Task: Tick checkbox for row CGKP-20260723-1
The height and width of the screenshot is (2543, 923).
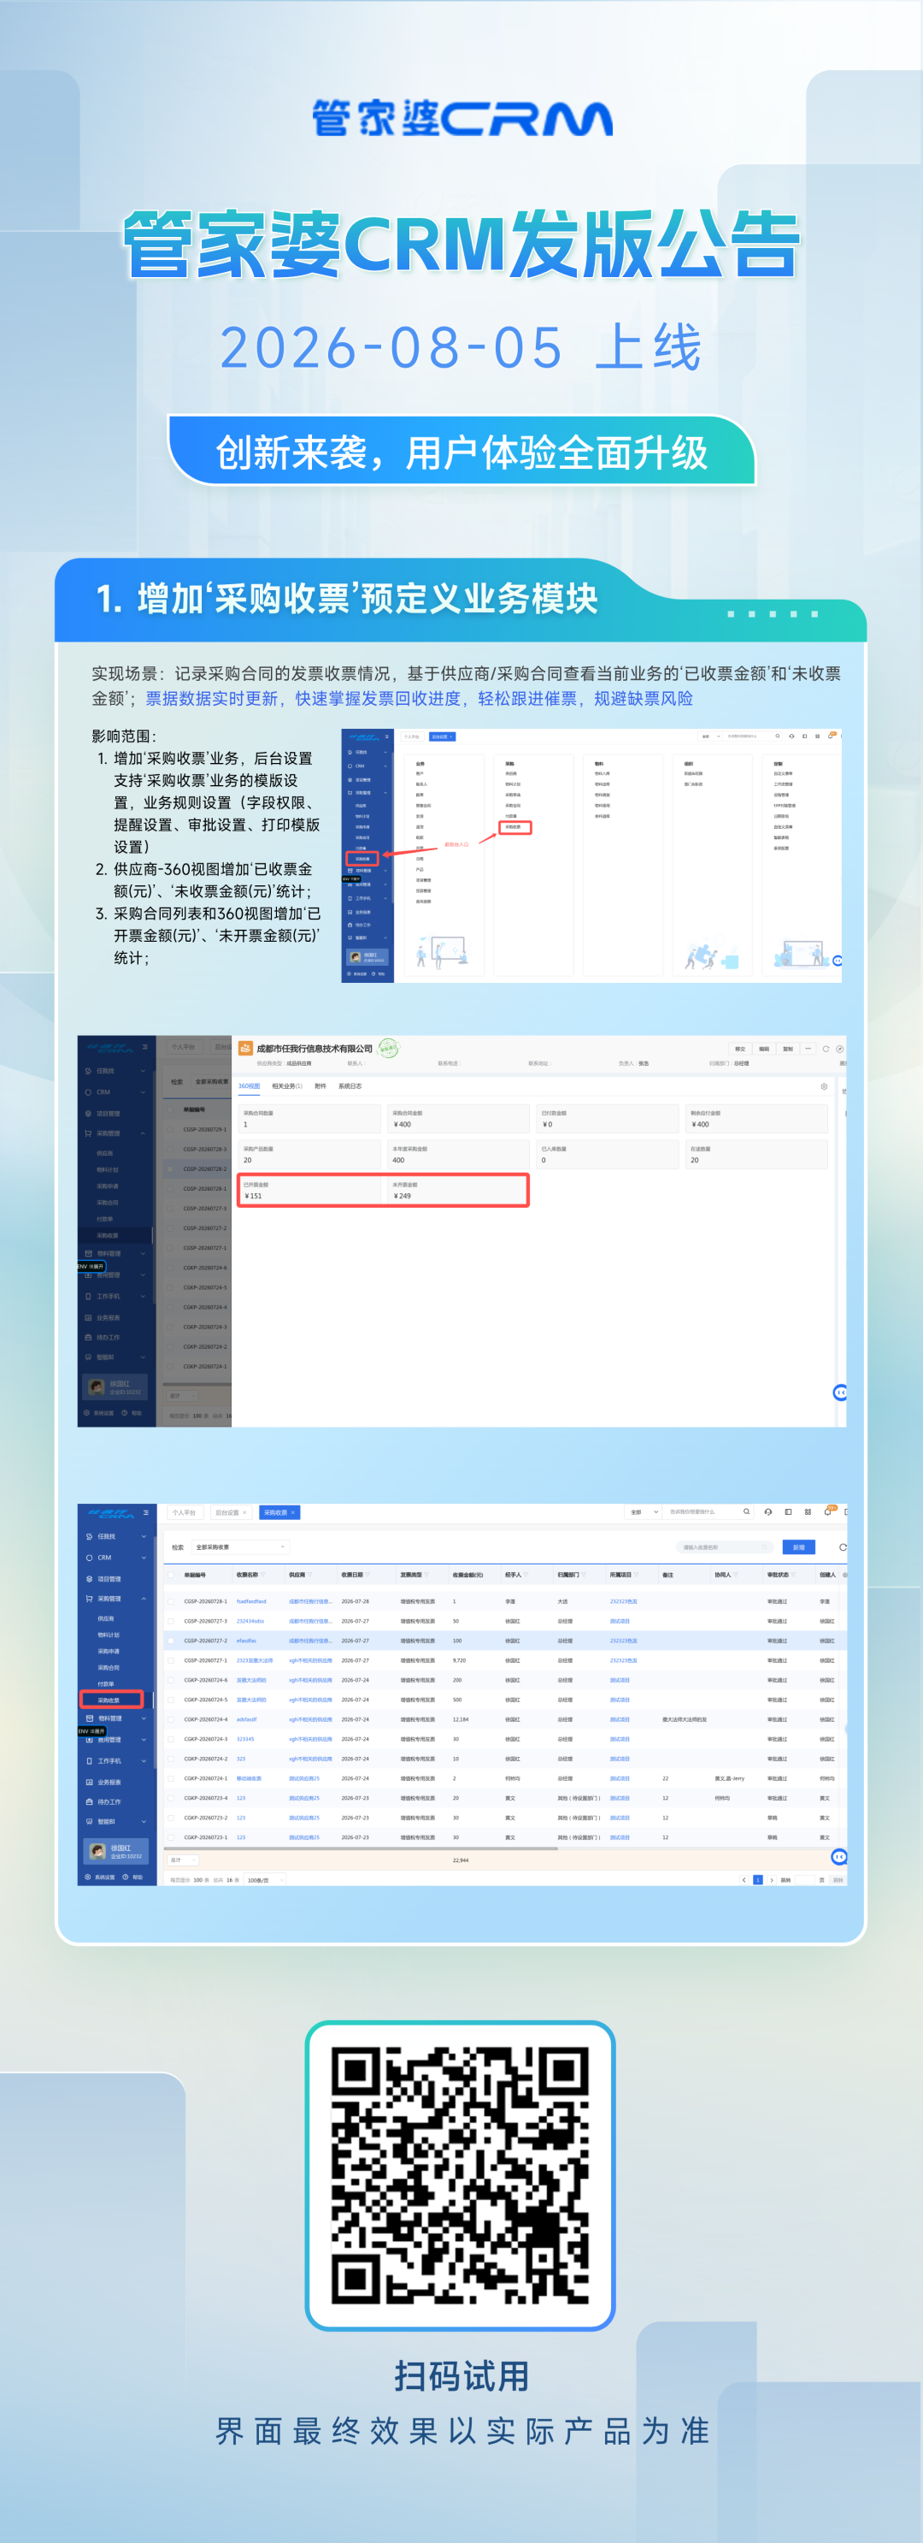Action: click(171, 1837)
